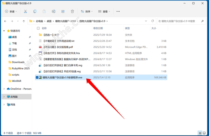Sort by the 名称 column header
209x136 pixels.
[44, 28]
